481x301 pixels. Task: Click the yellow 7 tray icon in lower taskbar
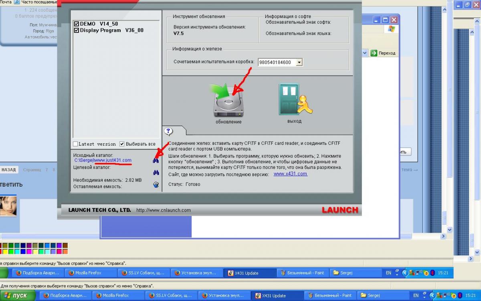pyautogui.click(x=454, y=295)
